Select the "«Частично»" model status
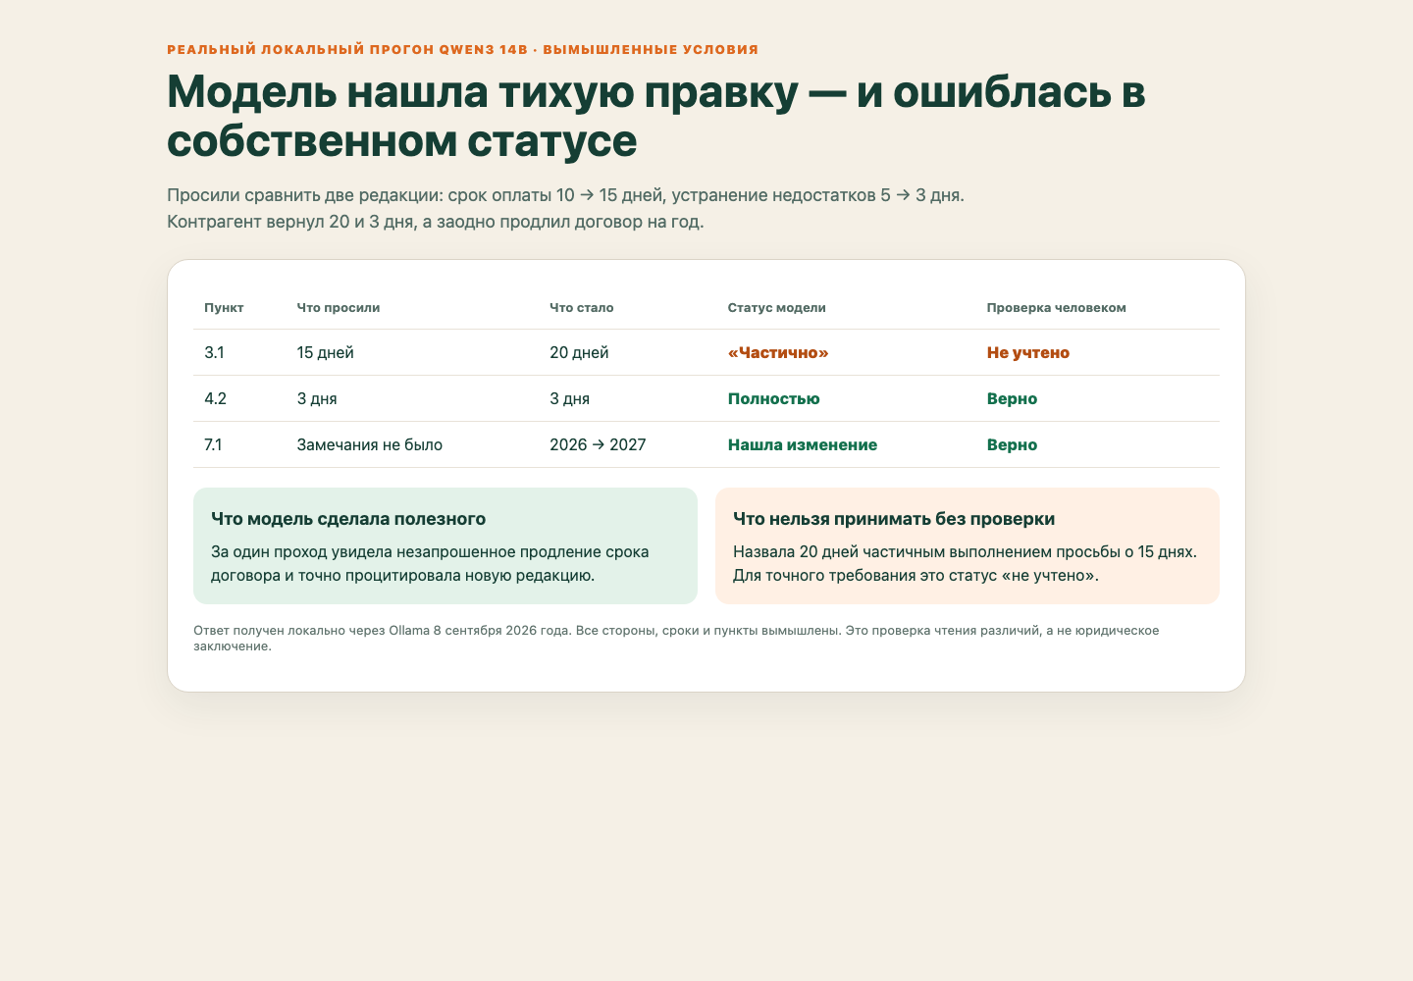This screenshot has width=1413, height=981. coord(778,352)
